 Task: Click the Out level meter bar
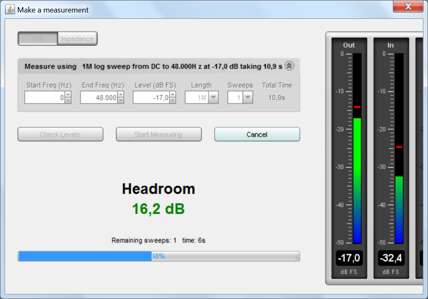point(357,148)
